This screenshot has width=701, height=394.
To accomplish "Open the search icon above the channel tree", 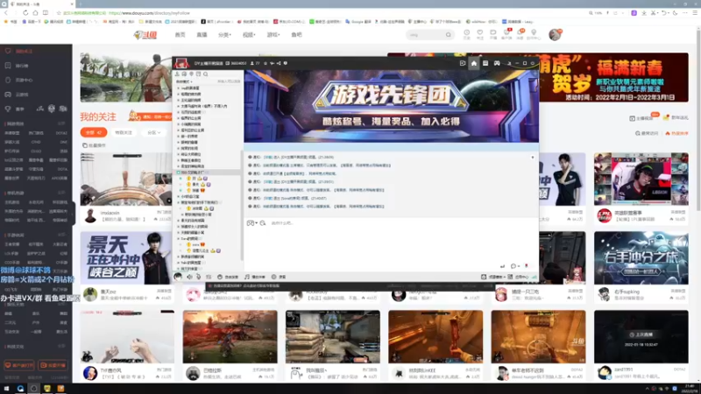I will pyautogui.click(x=206, y=74).
